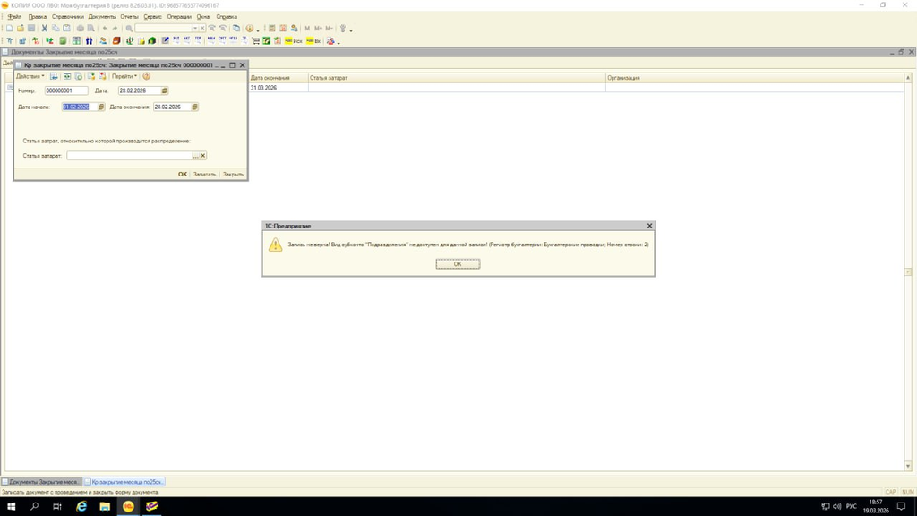Open the shopping cart icon in toolbar
The width and height of the screenshot is (917, 516).
click(255, 40)
